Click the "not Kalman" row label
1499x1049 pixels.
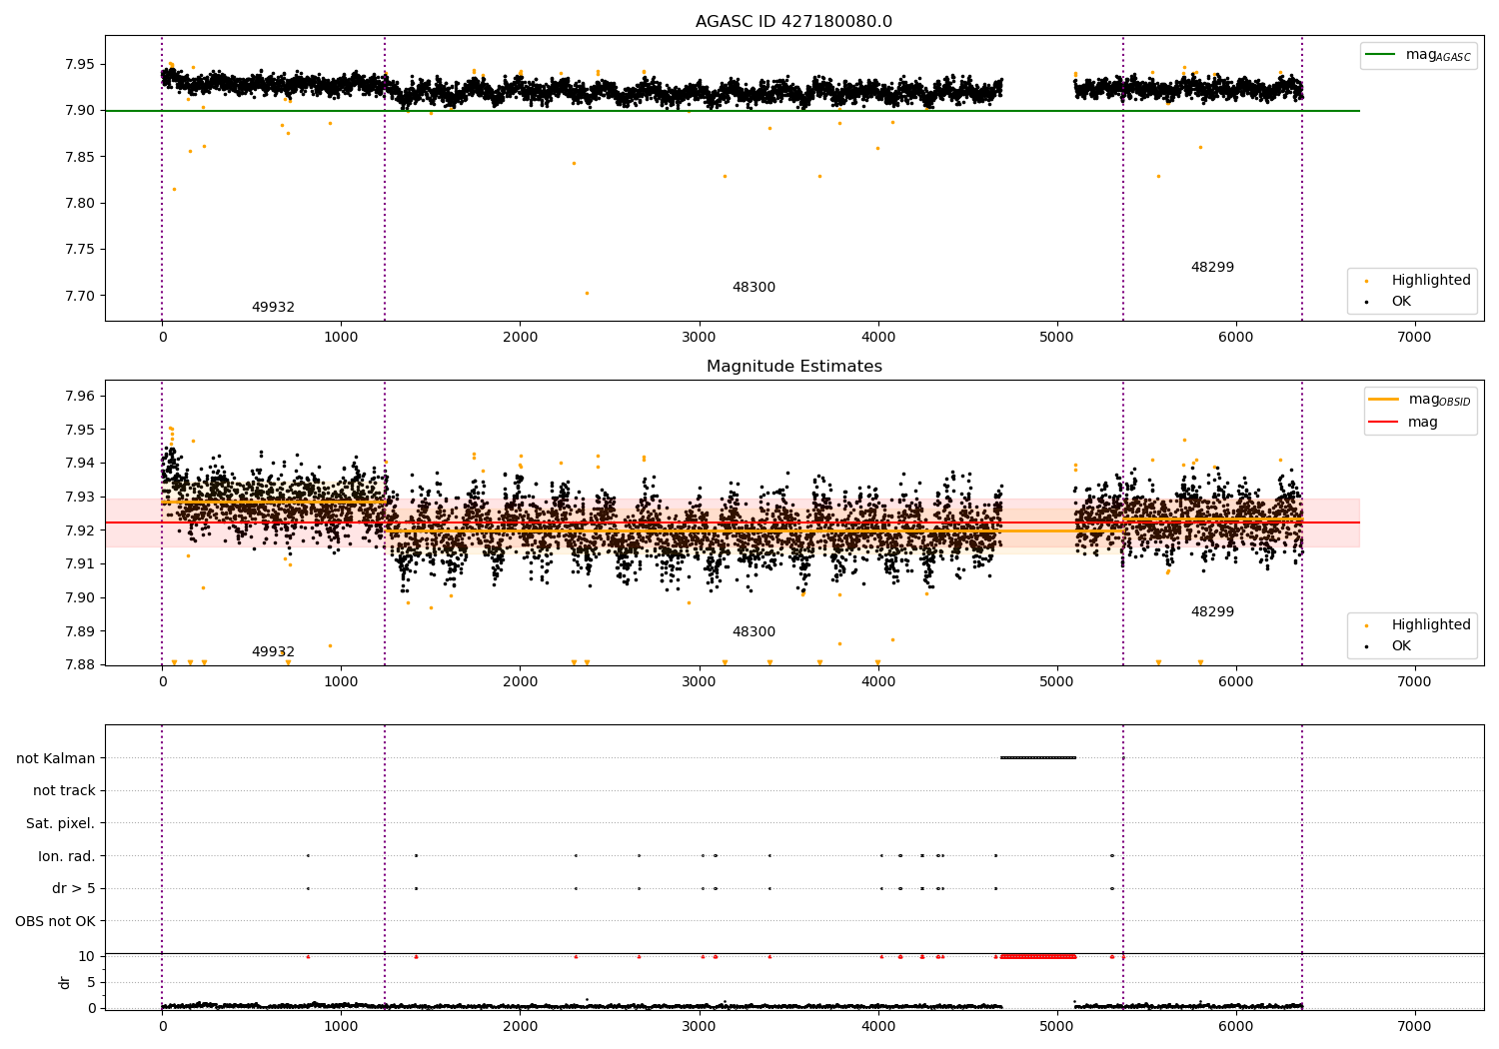(56, 758)
